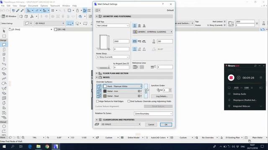
Task: Select the Marquee tool in the toolbox
Action: coord(4,36)
